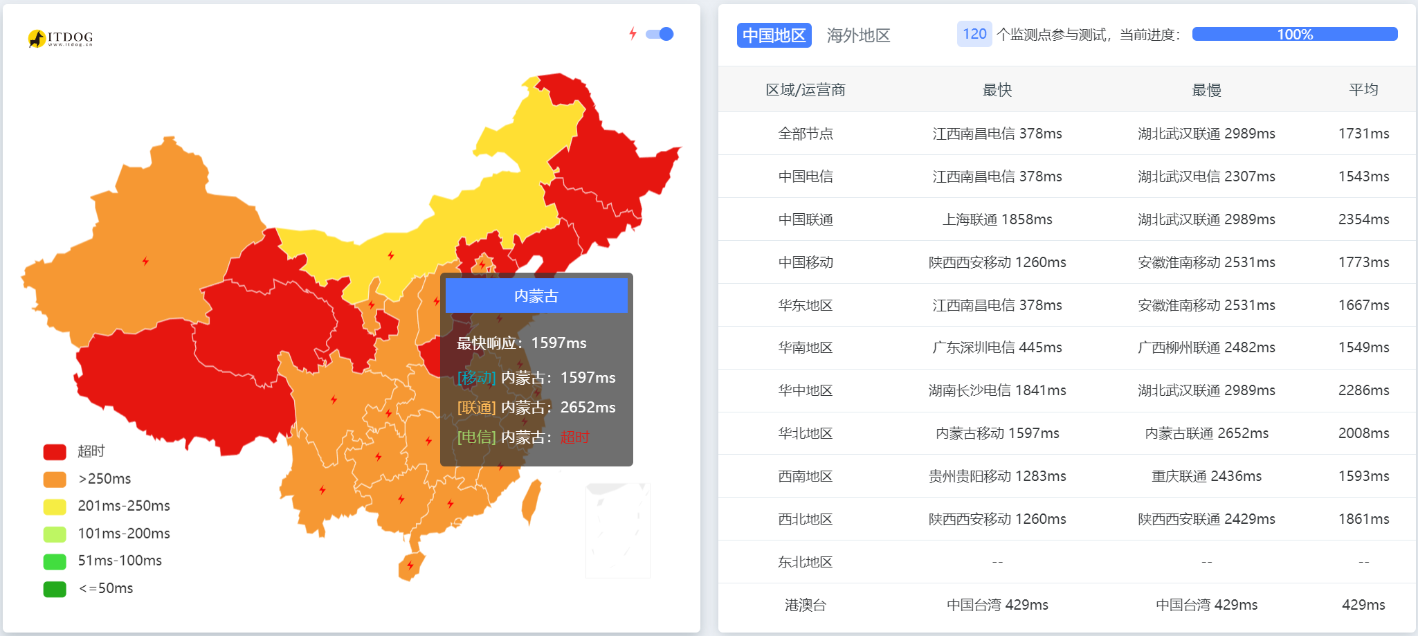Click the red 超时 legend swatch
1418x636 pixels.
(x=55, y=452)
